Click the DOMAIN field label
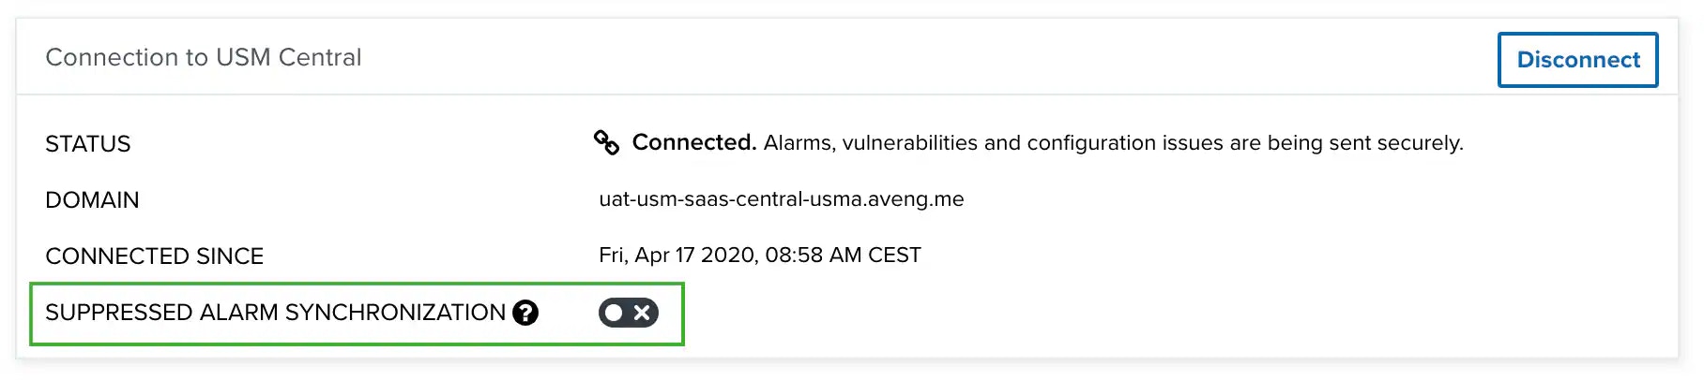Screen dimensions: 1704x380 [x=92, y=200]
